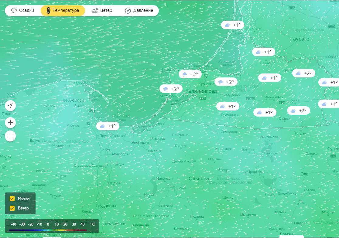Click the Гижицко town label
The image size is (339, 238).
pos(271,153)
